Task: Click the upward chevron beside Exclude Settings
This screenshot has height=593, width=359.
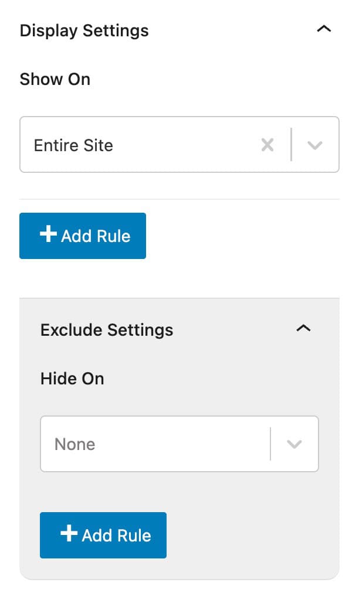Action: point(303,329)
